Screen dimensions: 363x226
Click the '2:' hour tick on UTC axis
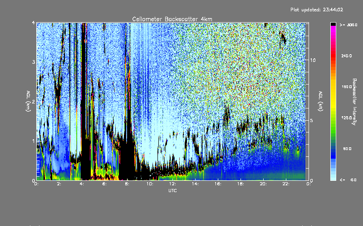59,184
